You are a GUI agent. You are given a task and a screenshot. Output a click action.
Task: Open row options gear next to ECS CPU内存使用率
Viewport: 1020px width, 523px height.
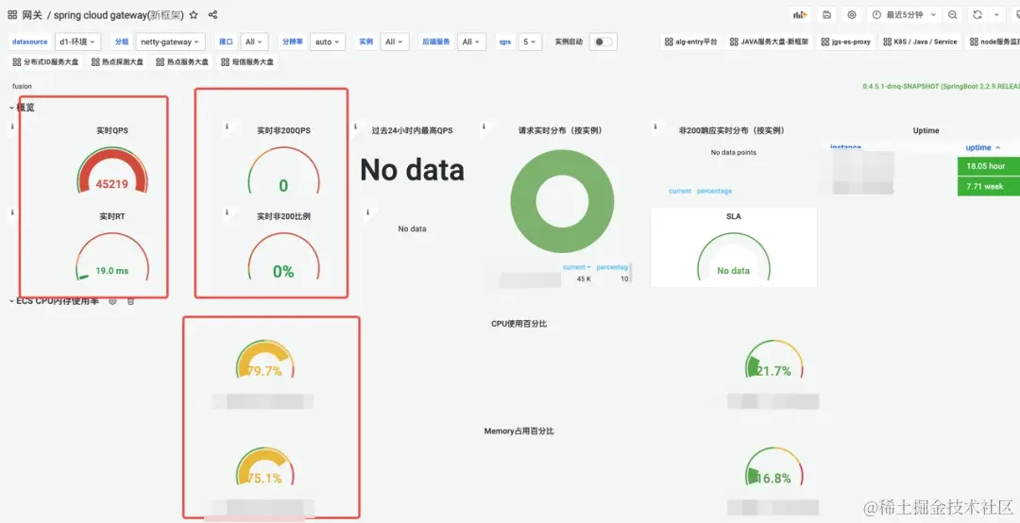tap(111, 301)
